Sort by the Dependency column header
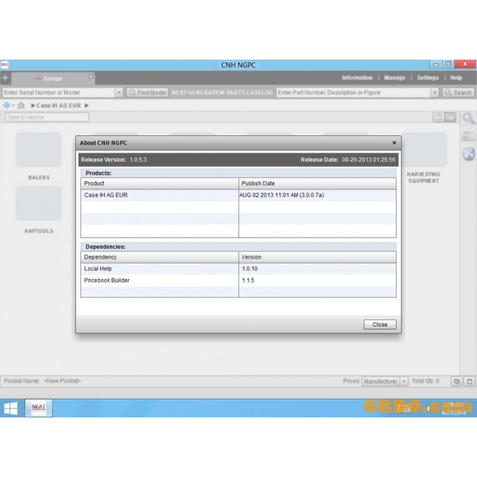 pos(160,257)
